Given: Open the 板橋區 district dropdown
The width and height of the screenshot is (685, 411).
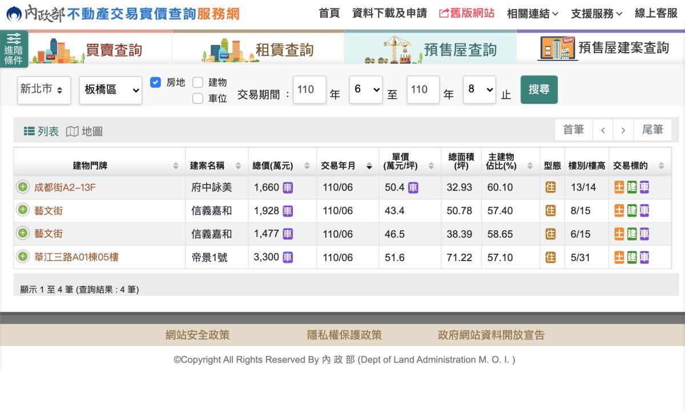Looking at the screenshot, I should coord(110,89).
